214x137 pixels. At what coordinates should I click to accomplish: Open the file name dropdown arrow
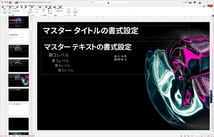52,2
